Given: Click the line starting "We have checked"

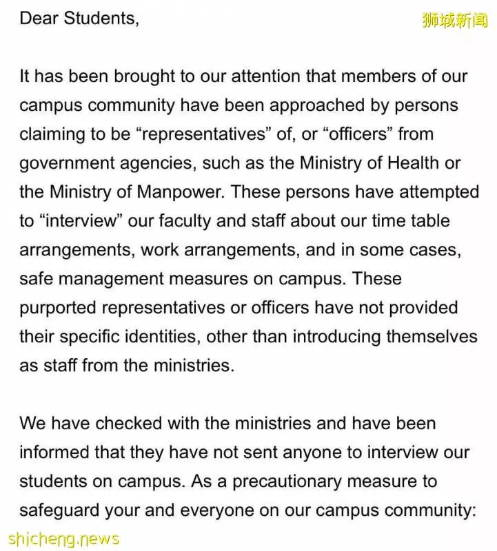Looking at the screenshot, I should click(227, 423).
